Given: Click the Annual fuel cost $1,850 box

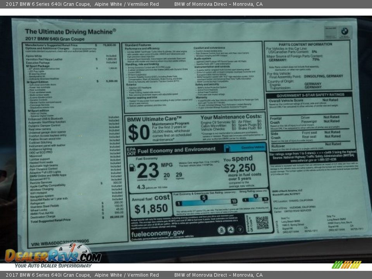Looking at the screenshot, I should point(151,204).
